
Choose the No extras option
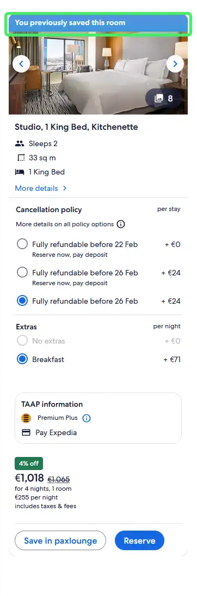tap(22, 341)
